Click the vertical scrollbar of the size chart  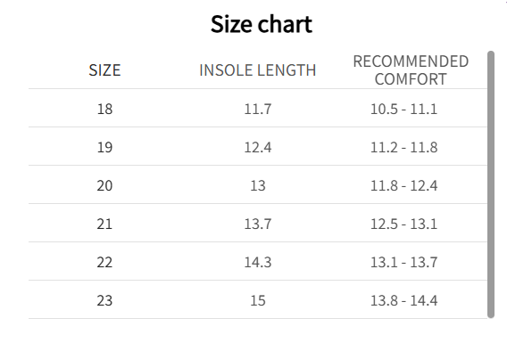(491, 184)
